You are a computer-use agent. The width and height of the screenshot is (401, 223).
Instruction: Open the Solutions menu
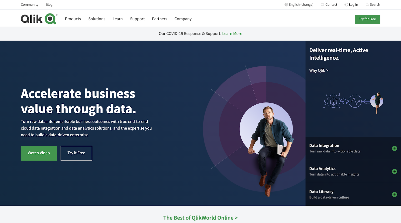(x=97, y=19)
